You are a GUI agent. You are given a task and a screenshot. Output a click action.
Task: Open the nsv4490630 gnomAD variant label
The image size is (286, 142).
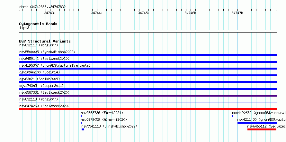(259, 113)
